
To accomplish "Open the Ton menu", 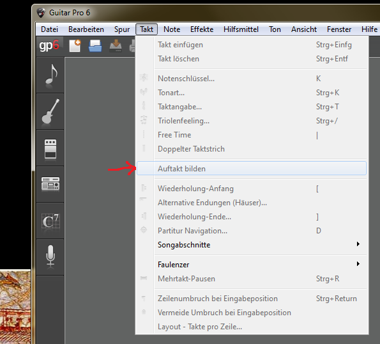I will pos(275,29).
